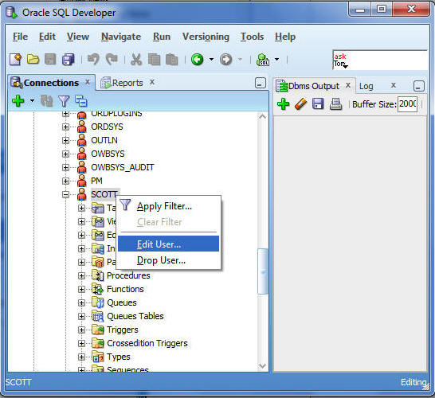This screenshot has width=435, height=398.
Task: Save Dbms Output with disk icon
Action: pos(318,104)
